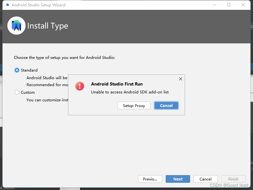253x190 pixels.
Task: Minimize the Setup Wizard window
Action: pos(214,5)
